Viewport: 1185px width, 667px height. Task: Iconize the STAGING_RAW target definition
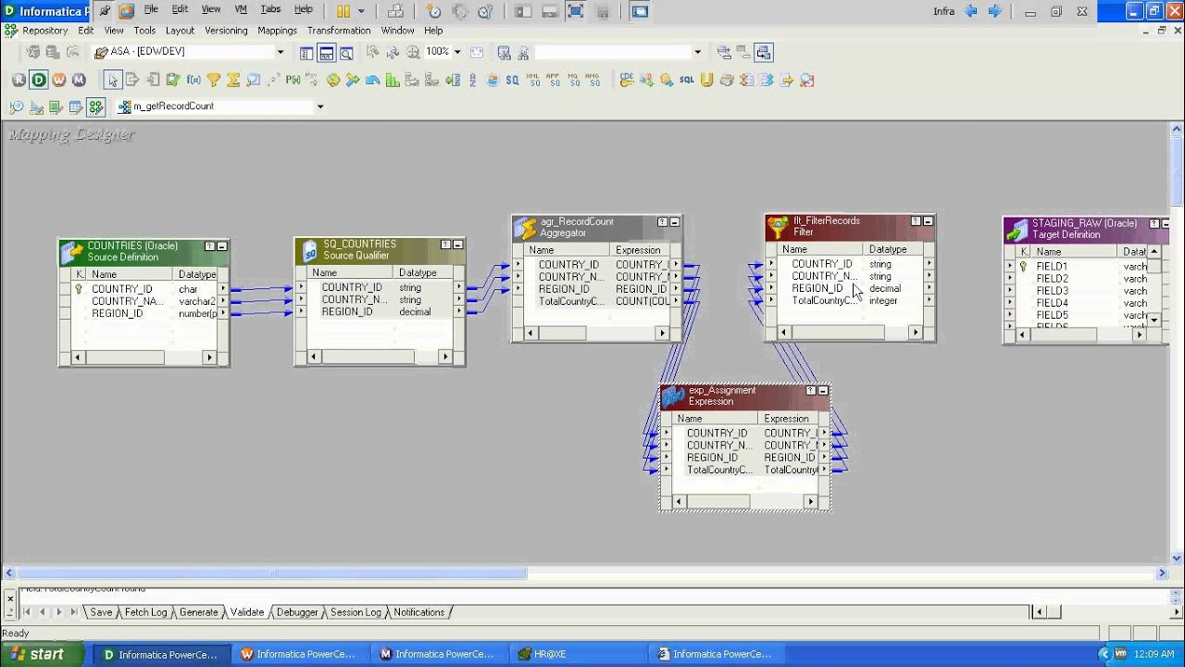coord(1165,223)
